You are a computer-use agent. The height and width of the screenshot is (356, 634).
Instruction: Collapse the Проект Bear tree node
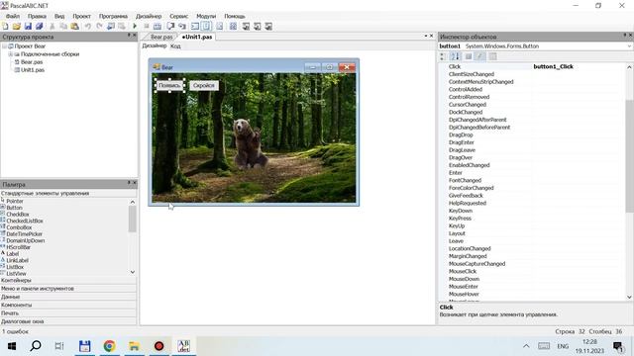click(x=4, y=46)
